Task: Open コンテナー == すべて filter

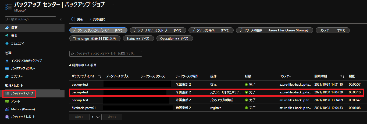Action: 333,30
